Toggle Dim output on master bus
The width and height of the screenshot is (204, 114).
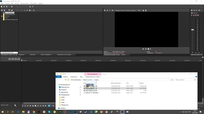click(x=197, y=10)
